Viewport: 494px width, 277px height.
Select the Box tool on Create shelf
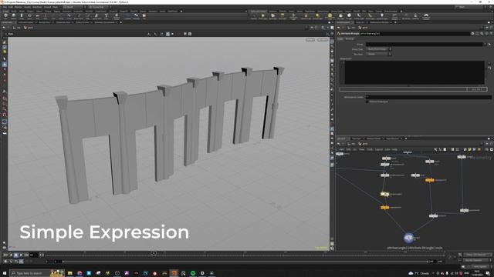tap(5, 16)
